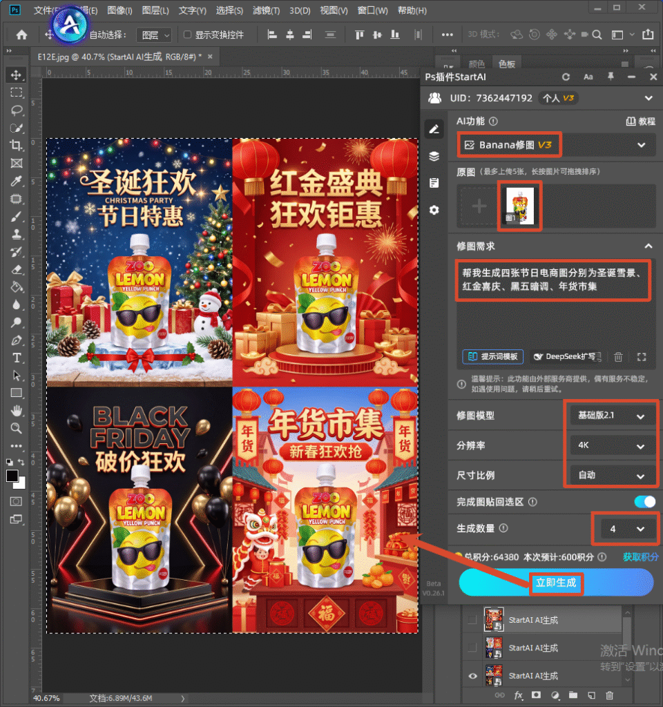The height and width of the screenshot is (707, 663).
Task: Open the StartAI sidebar settings gear
Action: click(434, 210)
